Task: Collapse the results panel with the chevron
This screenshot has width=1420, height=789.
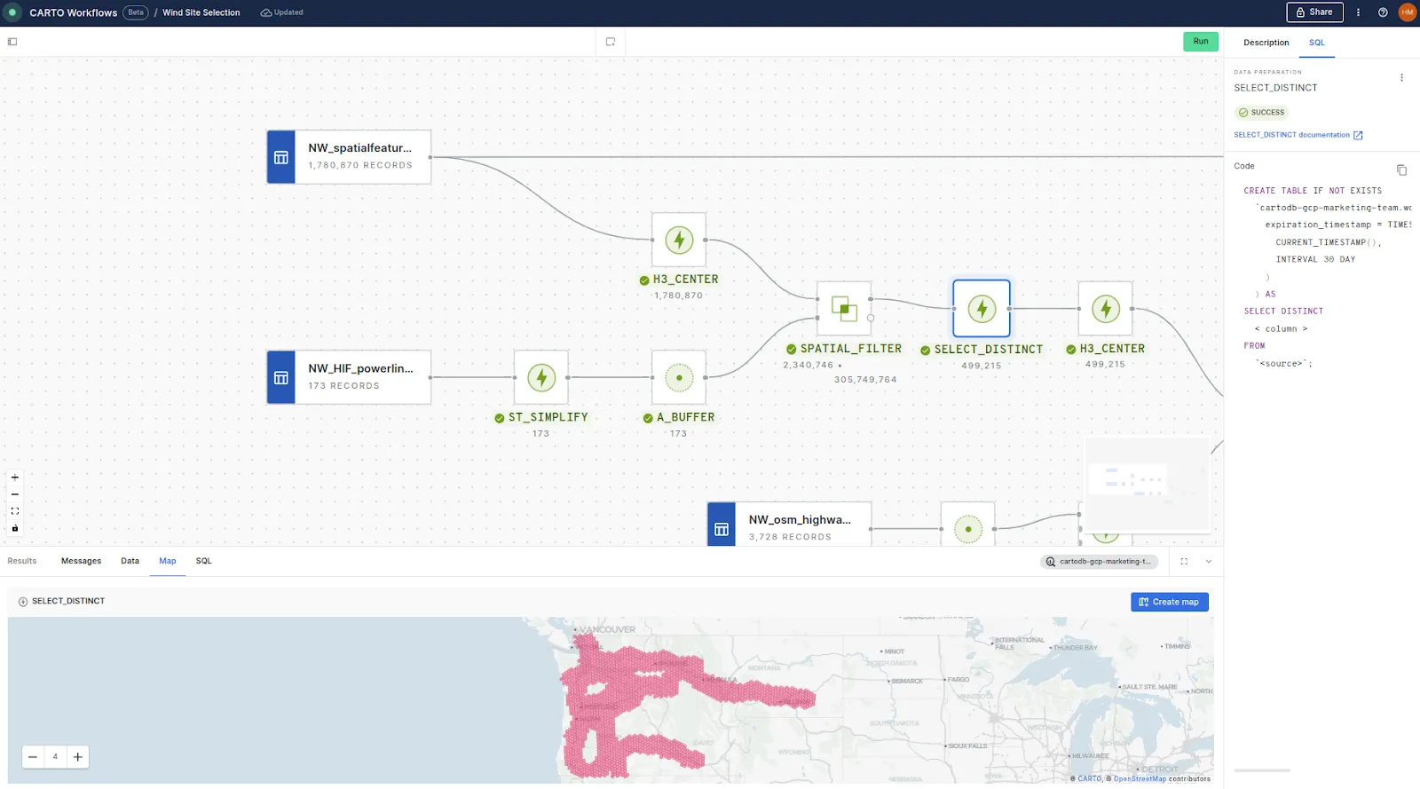Action: [x=1208, y=561]
